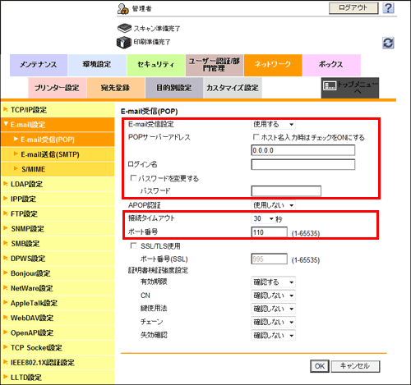
Task: Click the OK button
Action: (x=320, y=366)
